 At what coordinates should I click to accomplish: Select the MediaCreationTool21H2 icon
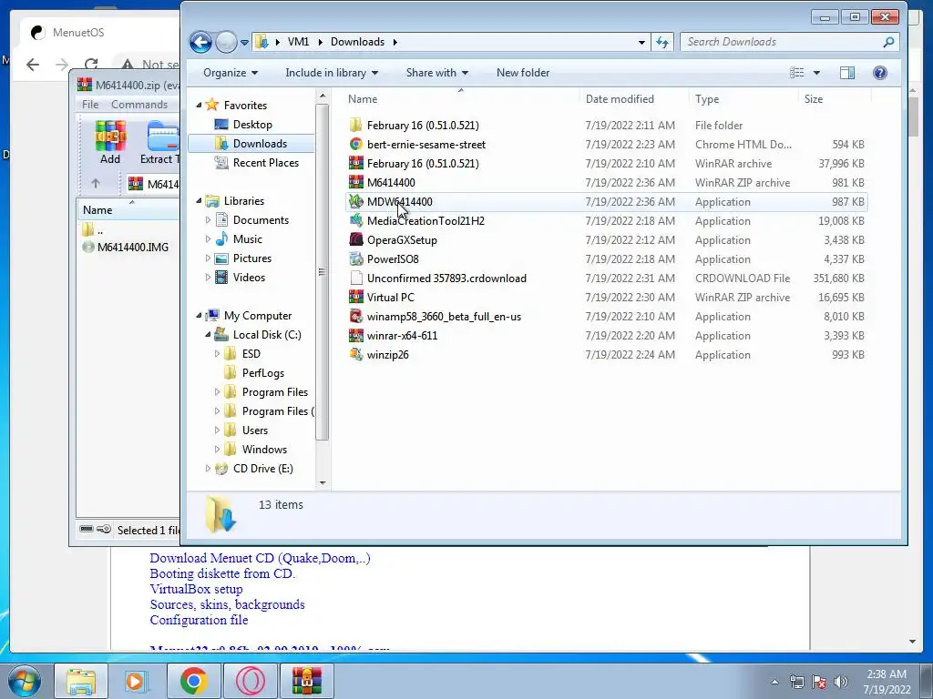[x=356, y=220]
